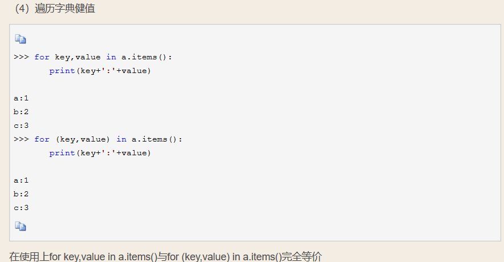This screenshot has height=262, width=504.
Task: Click the "for" keyword in the first loop
Action: click(42, 57)
